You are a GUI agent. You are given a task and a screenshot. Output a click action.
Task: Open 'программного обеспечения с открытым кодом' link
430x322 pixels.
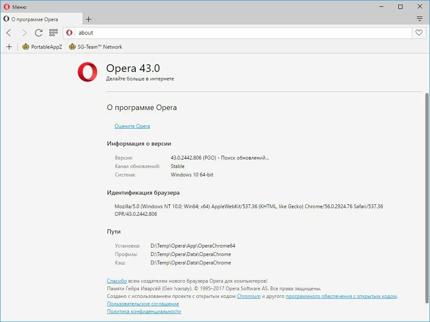(341, 296)
